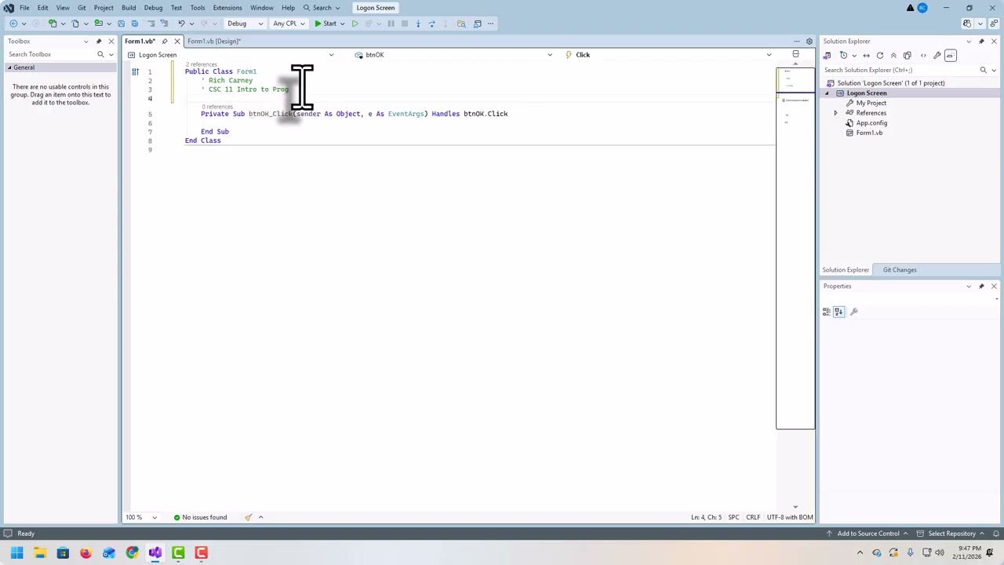This screenshot has width=1004, height=565.
Task: Open the Debug configuration dropdown
Action: point(244,24)
